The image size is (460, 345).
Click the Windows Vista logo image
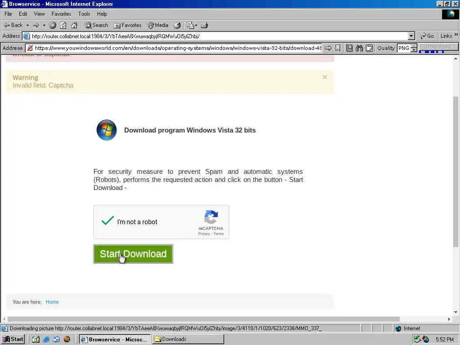[106, 130]
